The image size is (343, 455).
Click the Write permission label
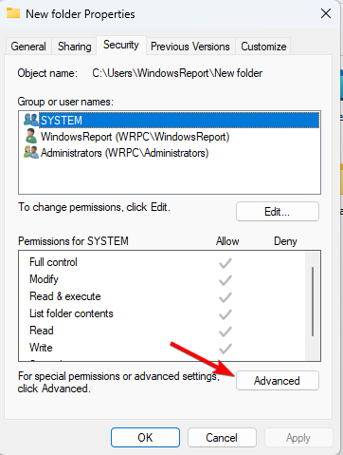41,348
